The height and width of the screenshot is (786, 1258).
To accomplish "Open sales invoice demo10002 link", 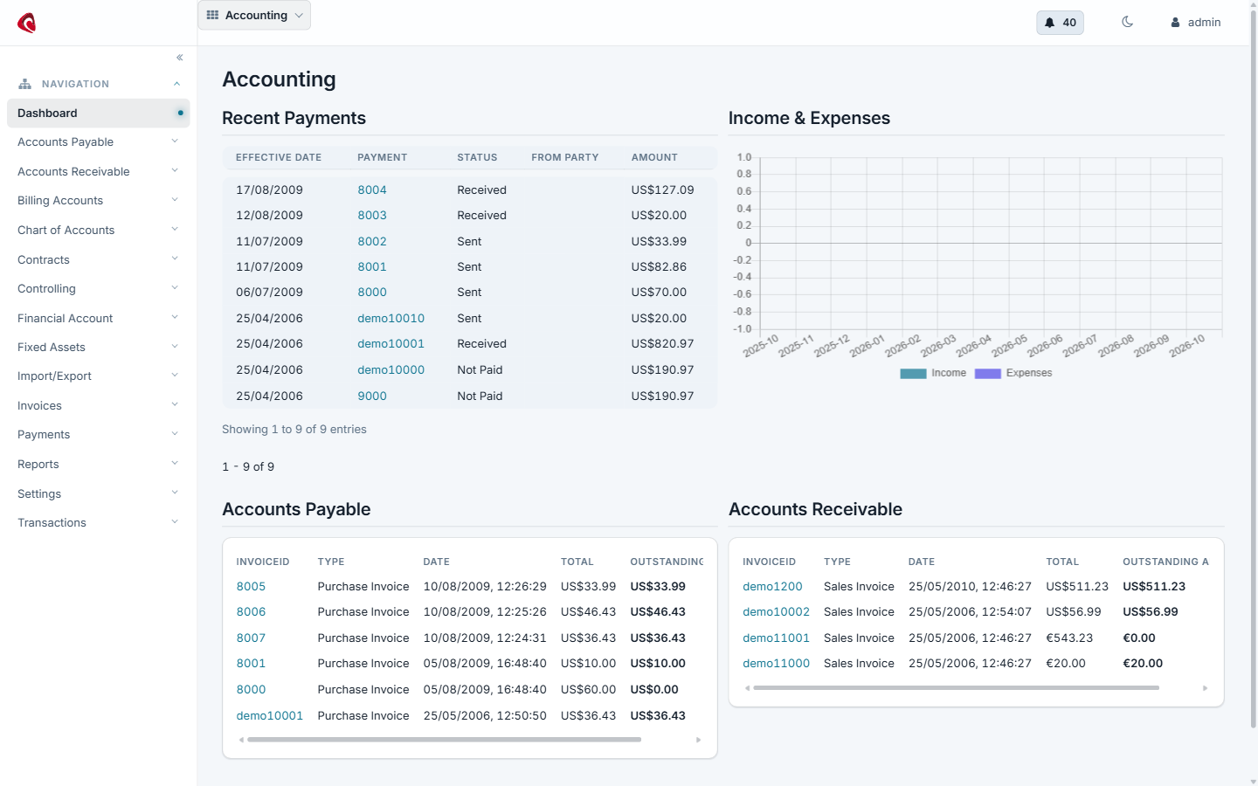I will point(776,611).
